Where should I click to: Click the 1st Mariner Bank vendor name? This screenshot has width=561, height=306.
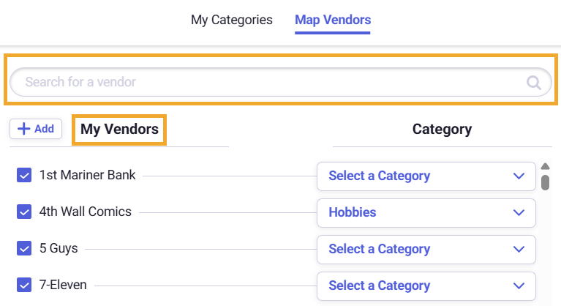[x=88, y=176]
